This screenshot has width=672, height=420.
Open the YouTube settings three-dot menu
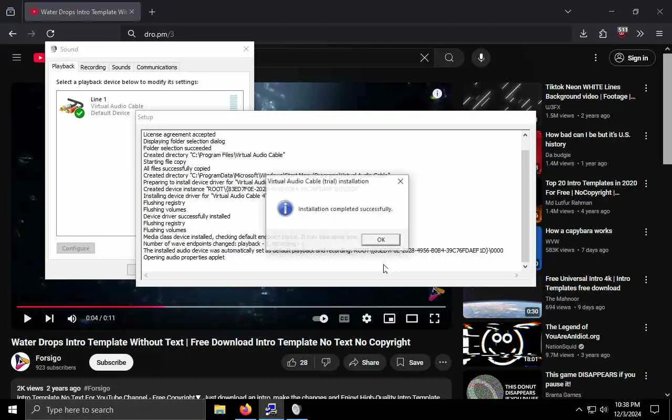coord(595,58)
